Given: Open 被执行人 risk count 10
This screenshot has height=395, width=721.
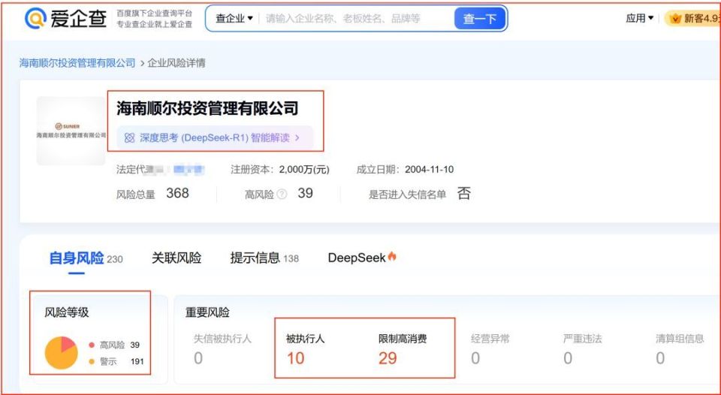Looking at the screenshot, I should 296,357.
